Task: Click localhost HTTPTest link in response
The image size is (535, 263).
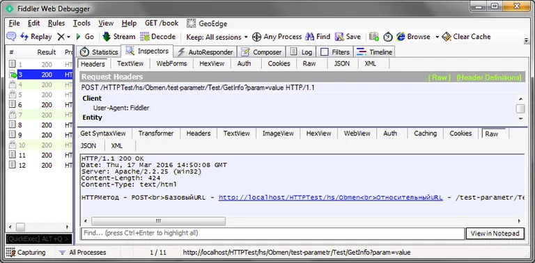Action: click(x=331, y=198)
